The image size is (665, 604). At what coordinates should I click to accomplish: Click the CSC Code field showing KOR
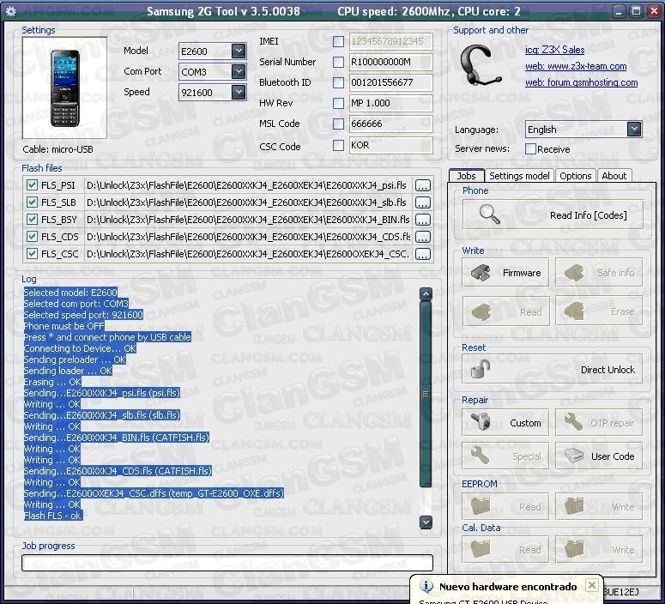point(390,146)
